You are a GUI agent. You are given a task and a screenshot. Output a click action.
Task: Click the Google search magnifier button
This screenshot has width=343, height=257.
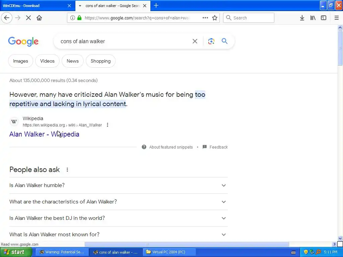[224, 41]
